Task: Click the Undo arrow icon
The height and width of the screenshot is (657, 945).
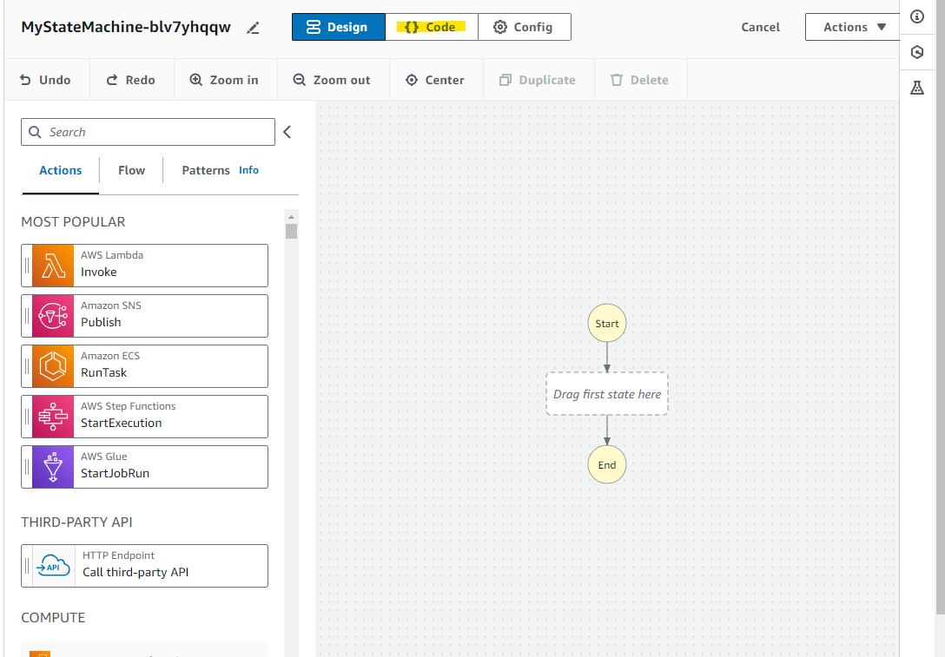Action: point(25,80)
